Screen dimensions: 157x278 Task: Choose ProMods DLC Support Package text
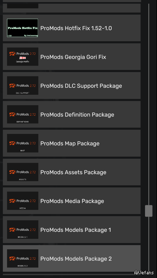81,86
